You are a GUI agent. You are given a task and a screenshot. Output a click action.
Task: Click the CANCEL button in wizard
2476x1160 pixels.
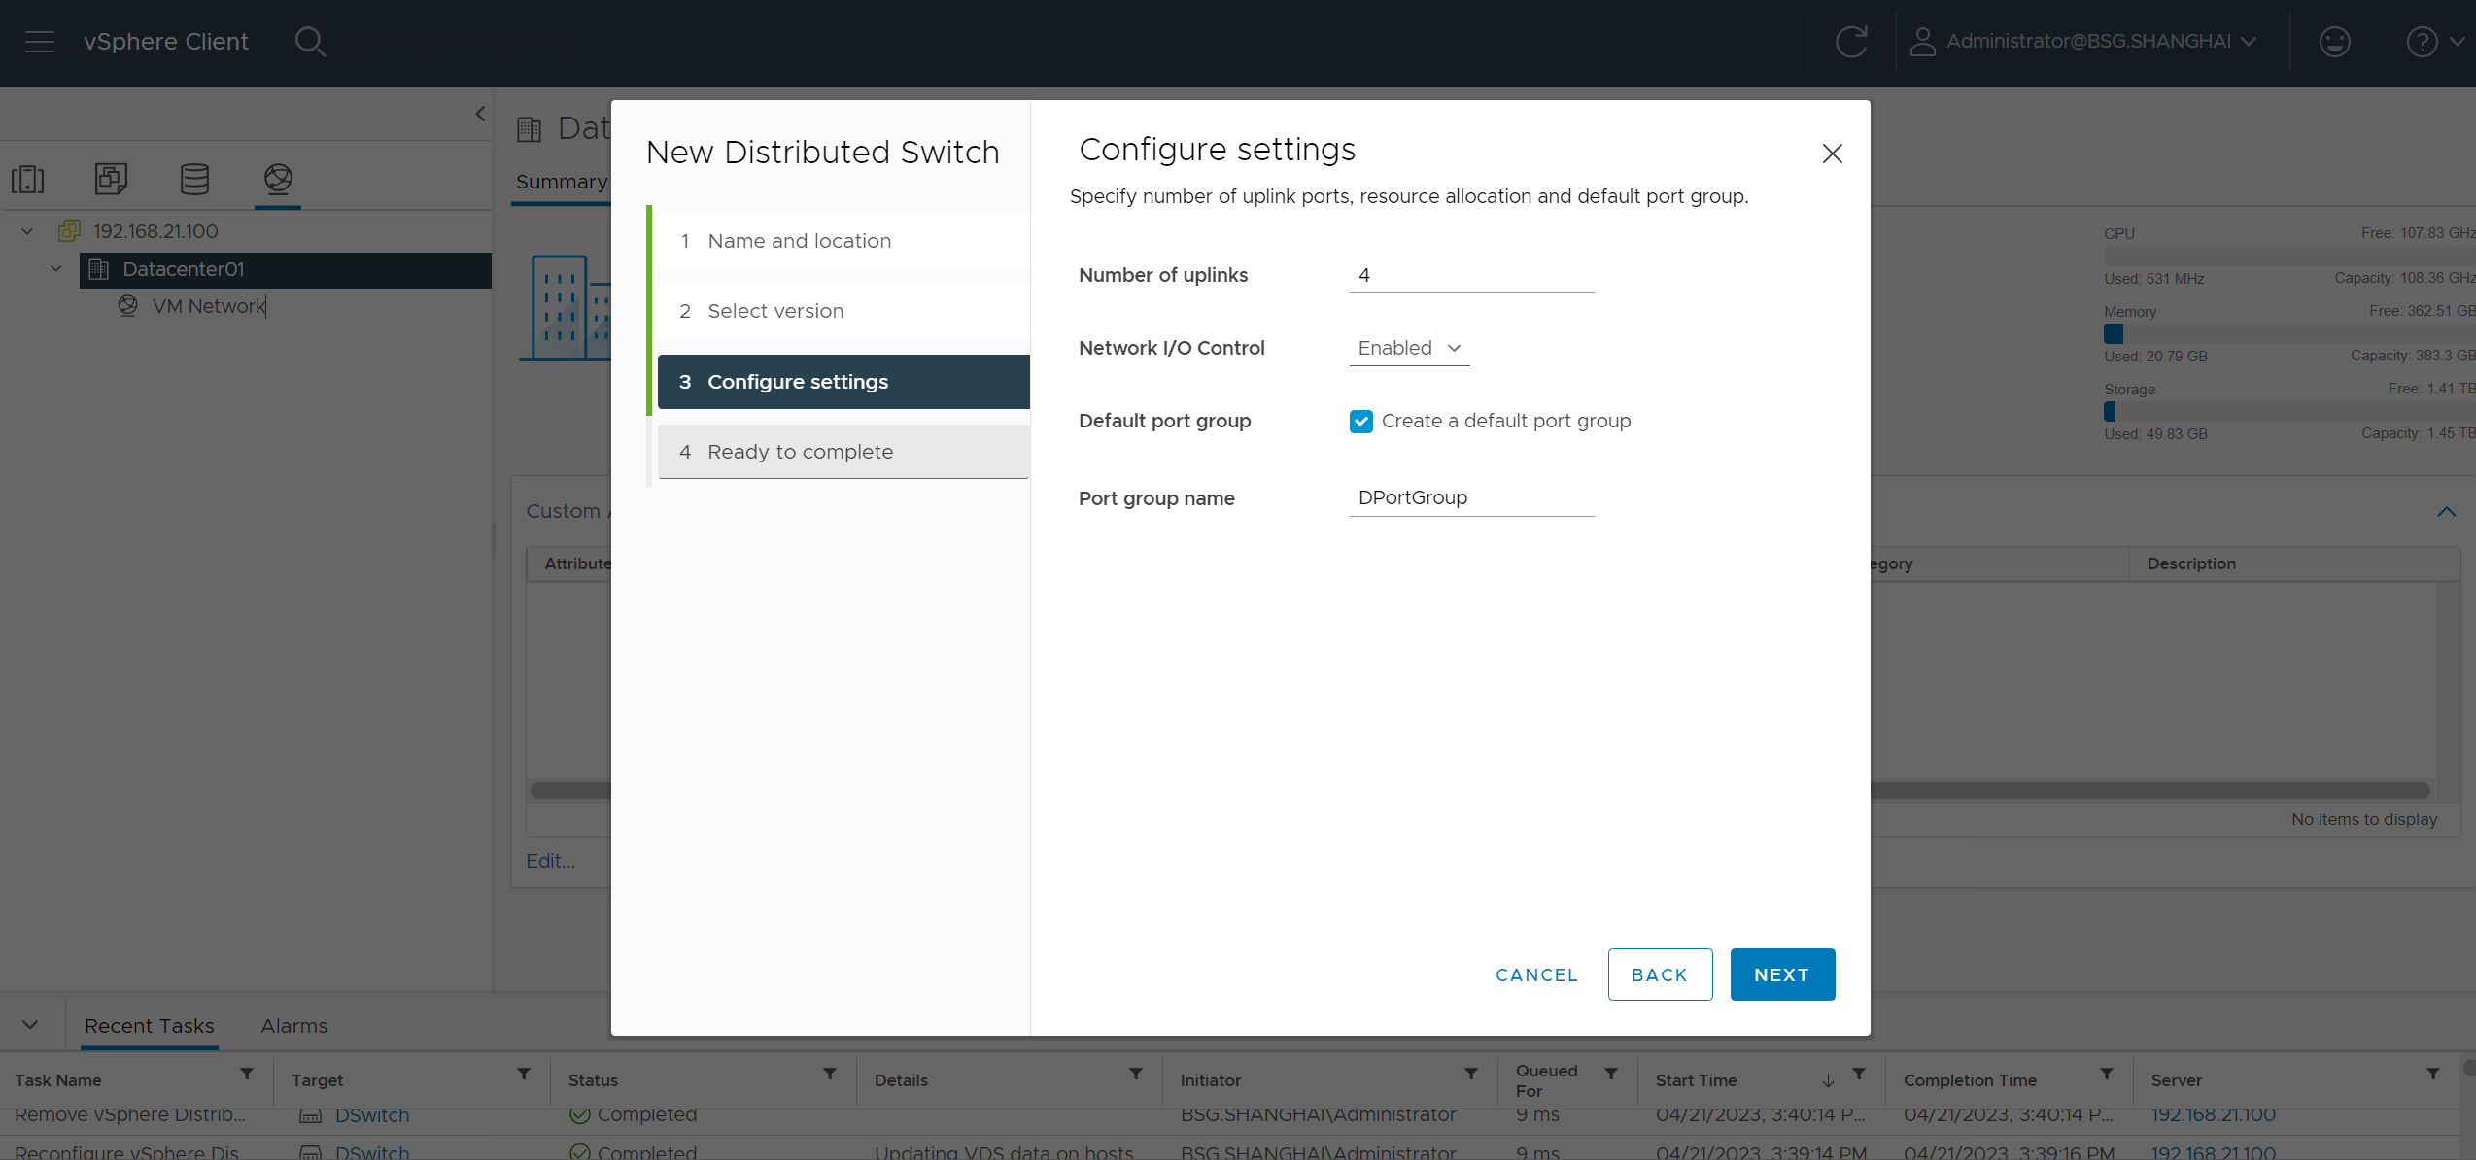(x=1536, y=974)
